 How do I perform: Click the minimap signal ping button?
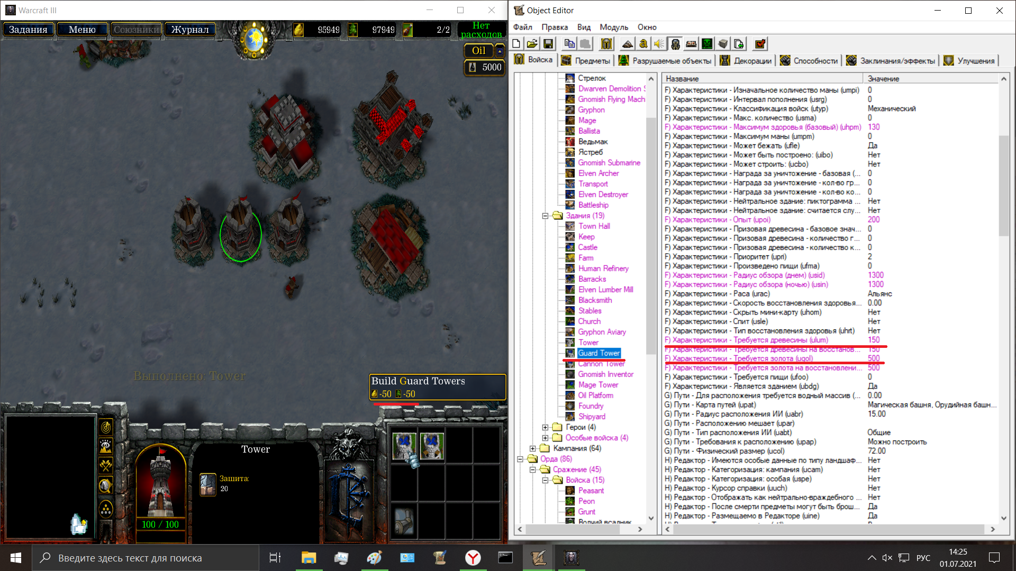pyautogui.click(x=106, y=427)
